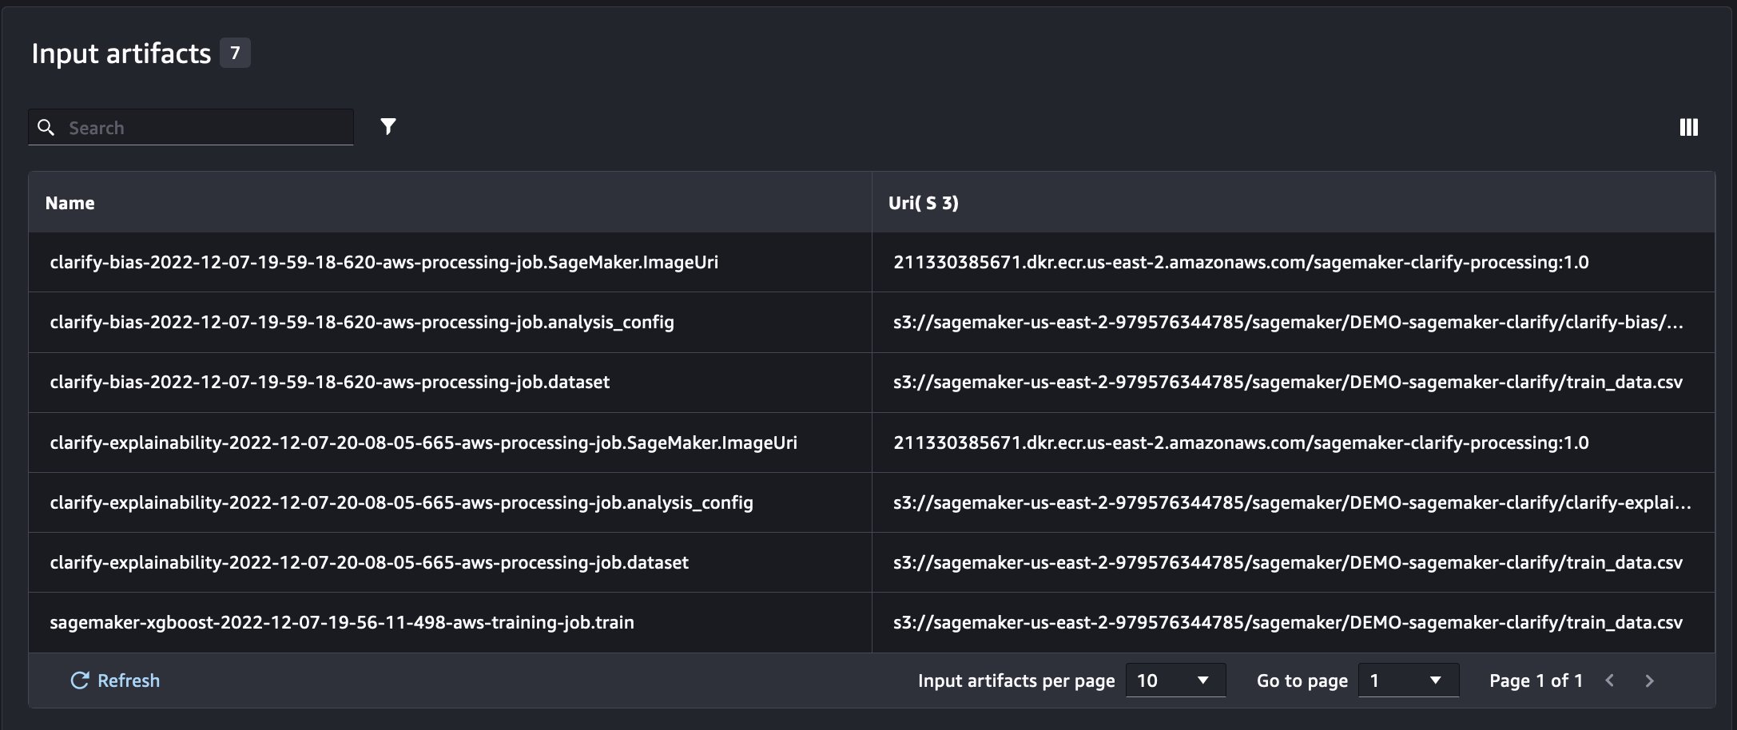1737x730 pixels.
Task: Click the search magnifier icon
Action: pos(46,128)
